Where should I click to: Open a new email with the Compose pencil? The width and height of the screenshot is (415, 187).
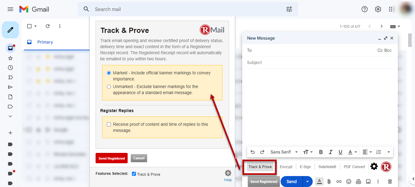pos(10,30)
